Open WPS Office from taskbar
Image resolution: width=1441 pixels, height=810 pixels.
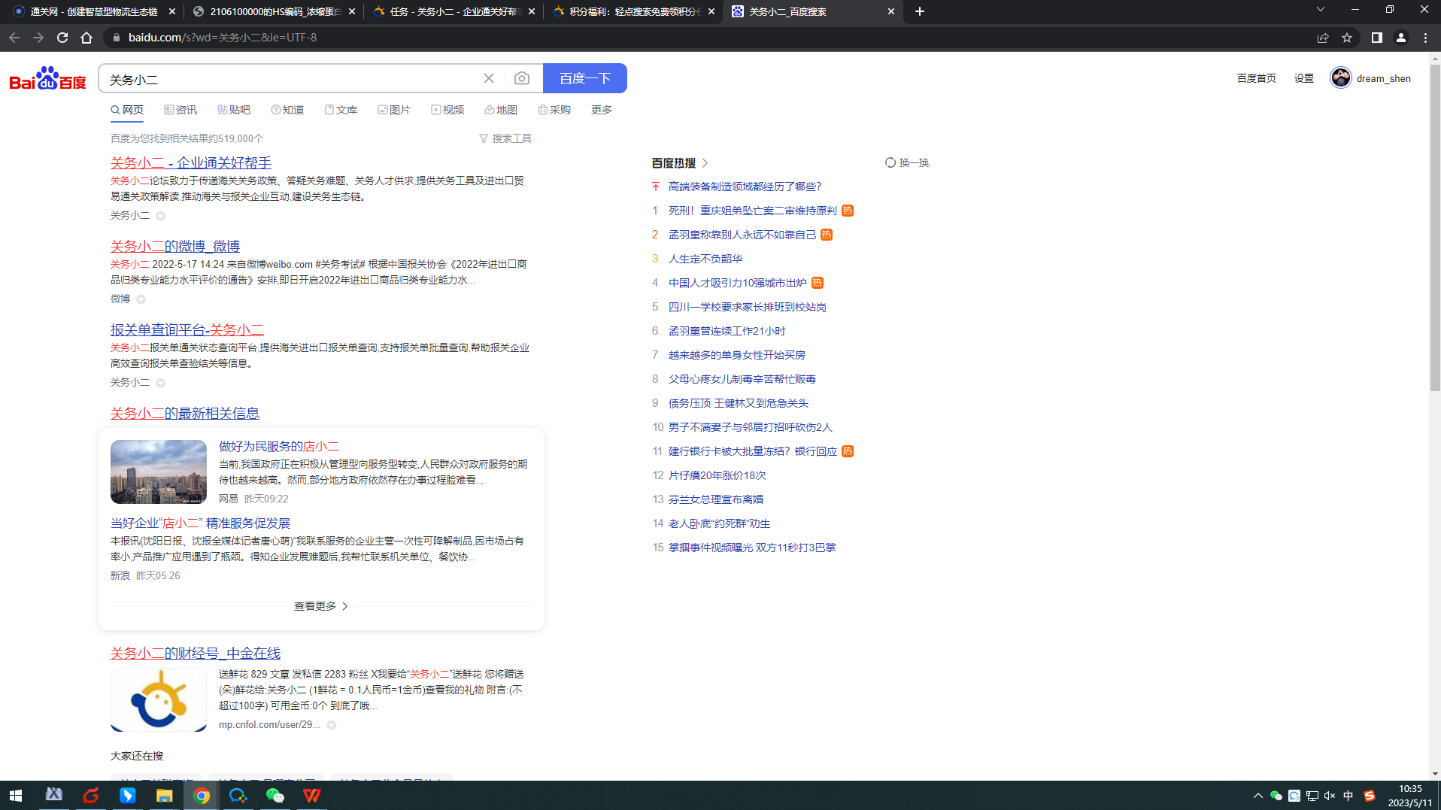tap(312, 795)
